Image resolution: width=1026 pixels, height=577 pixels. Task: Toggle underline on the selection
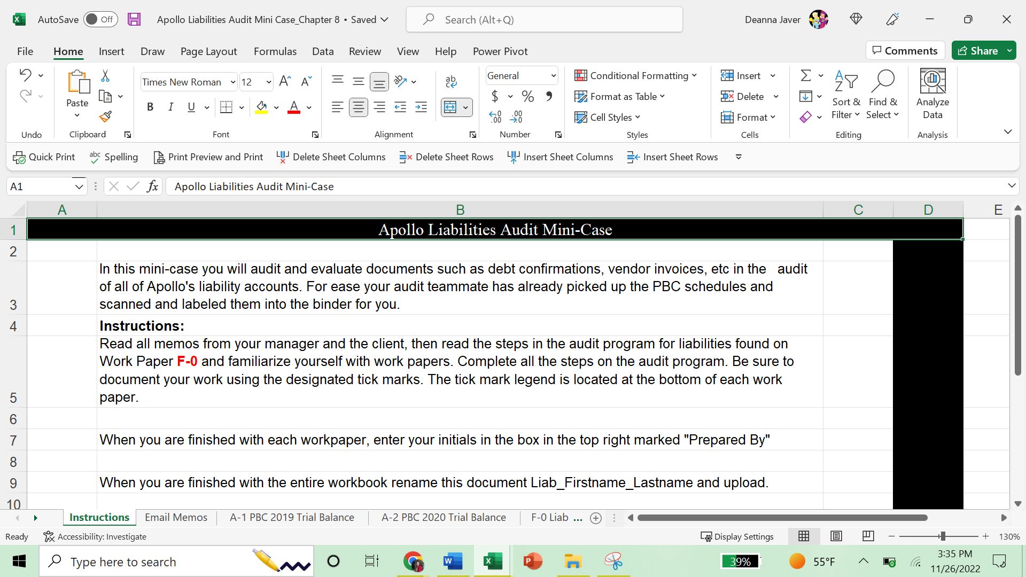191,107
